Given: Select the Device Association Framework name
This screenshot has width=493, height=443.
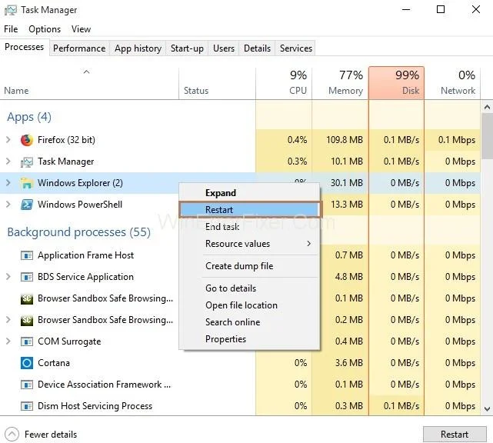Looking at the screenshot, I should click(x=104, y=385).
